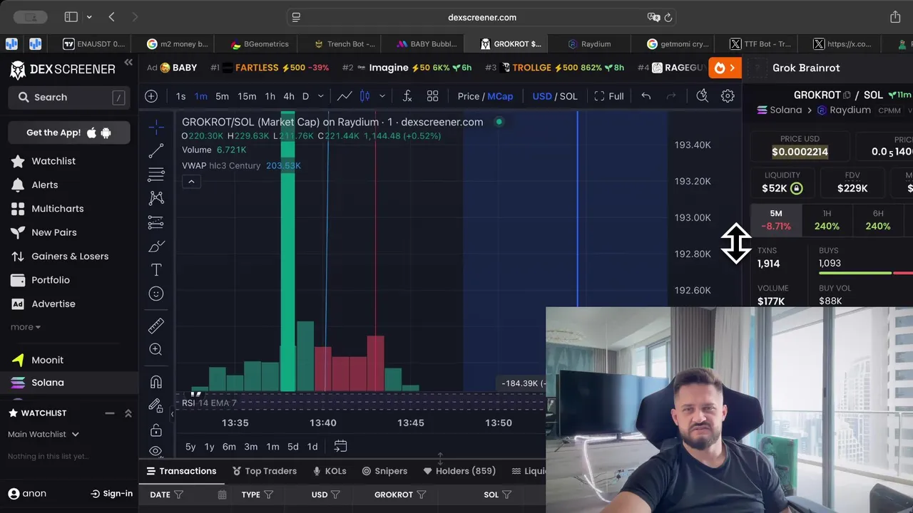The height and width of the screenshot is (513, 913).
Task: Add symbol to compare with plus icon
Action: pos(151,96)
